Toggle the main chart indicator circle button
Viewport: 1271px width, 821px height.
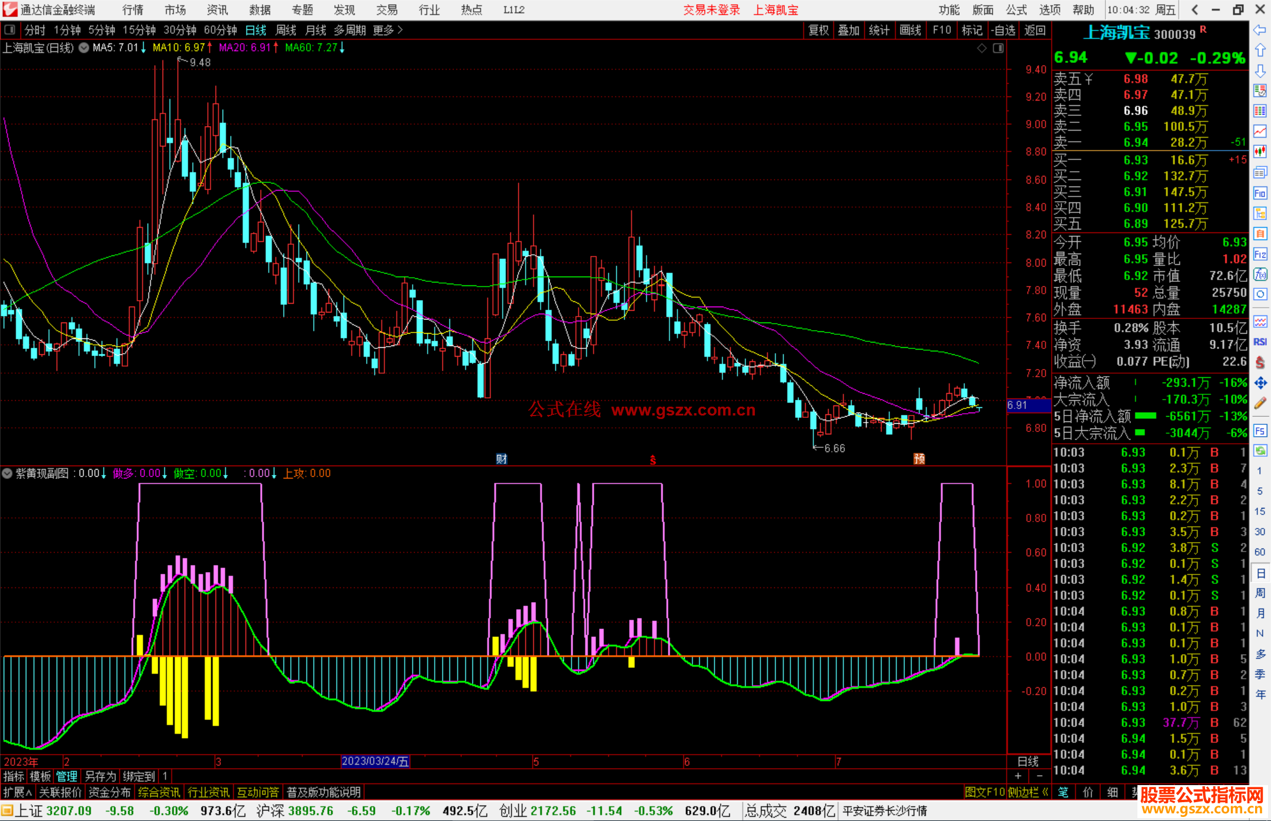click(84, 48)
